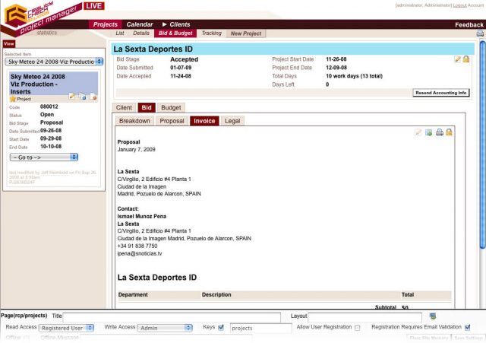The image size is (486, 343).
Task: Toggle Registration Requires Email Validation checkbox
Action: coord(468,327)
